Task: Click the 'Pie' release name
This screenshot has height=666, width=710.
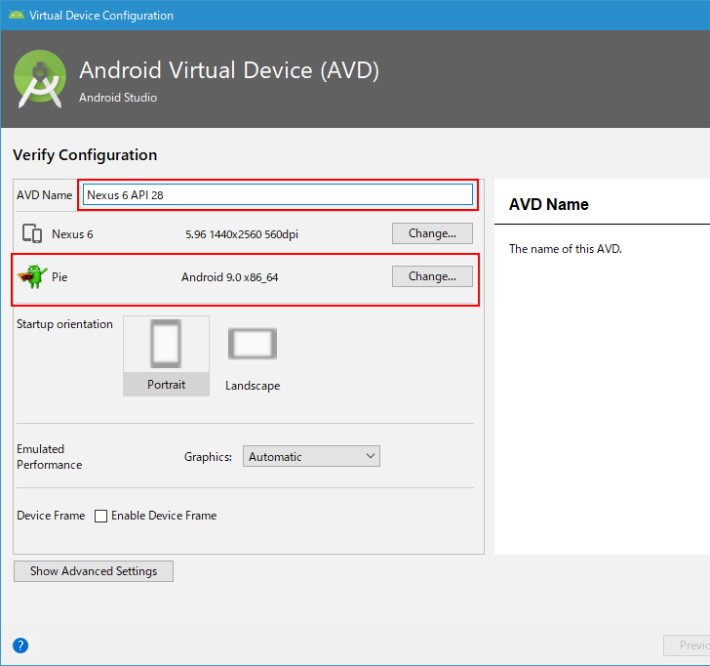Action: (x=59, y=277)
